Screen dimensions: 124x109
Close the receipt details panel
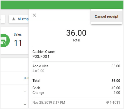pyautogui.click(x=35, y=15)
